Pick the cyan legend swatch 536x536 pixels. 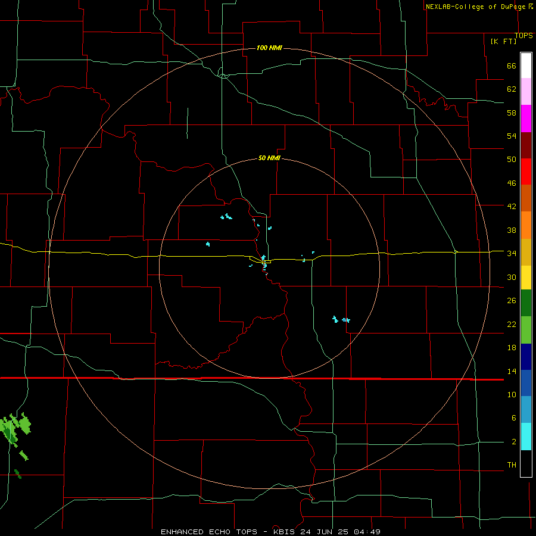[x=526, y=437]
